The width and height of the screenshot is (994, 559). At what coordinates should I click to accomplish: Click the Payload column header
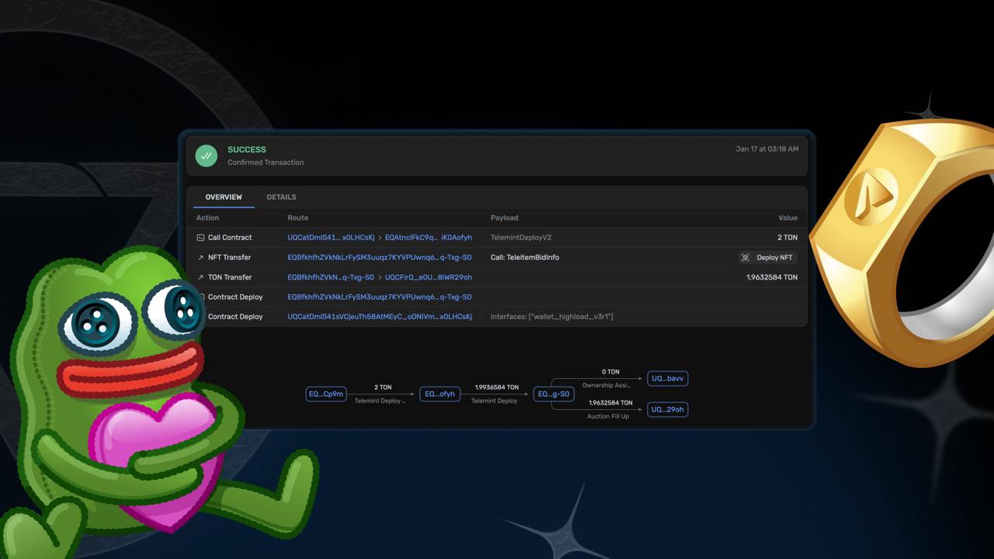(x=504, y=217)
